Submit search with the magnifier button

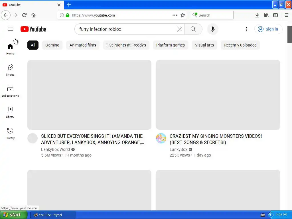coord(193,29)
